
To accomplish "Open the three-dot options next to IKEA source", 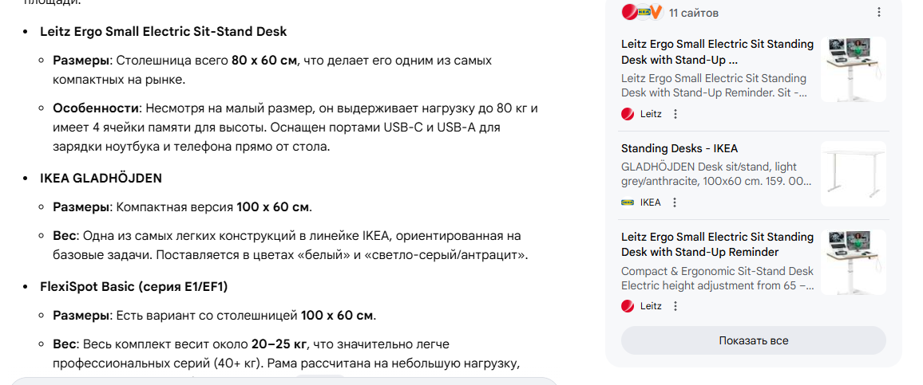I will click(675, 202).
